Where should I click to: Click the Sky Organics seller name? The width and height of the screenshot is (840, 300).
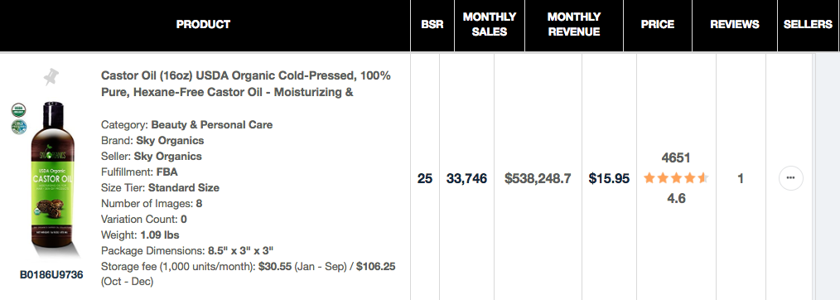(x=167, y=157)
